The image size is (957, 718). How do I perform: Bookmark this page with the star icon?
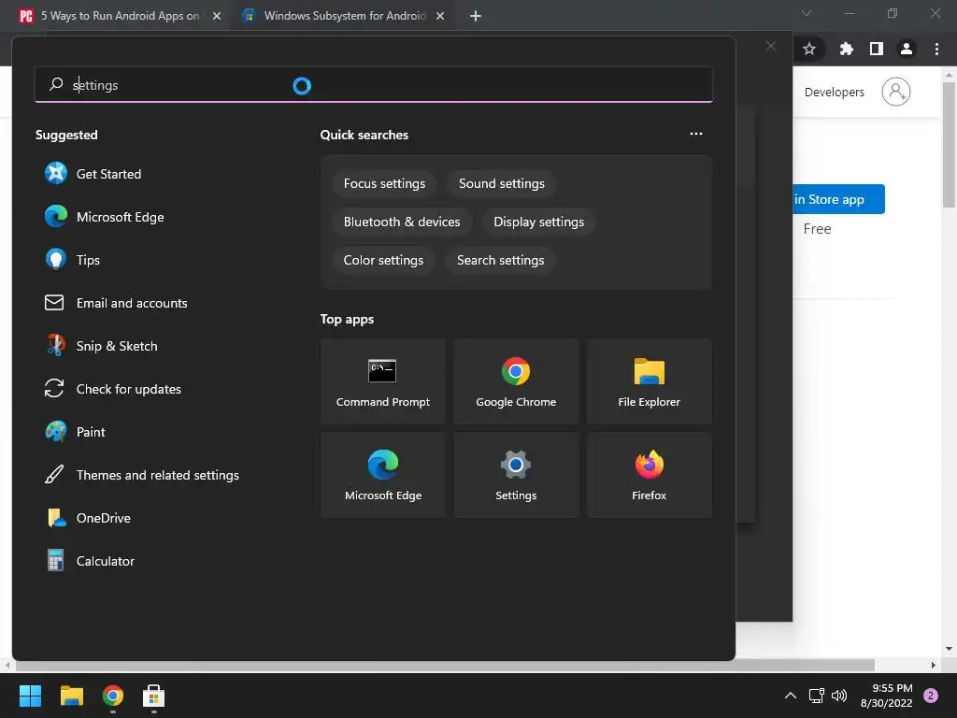[809, 49]
